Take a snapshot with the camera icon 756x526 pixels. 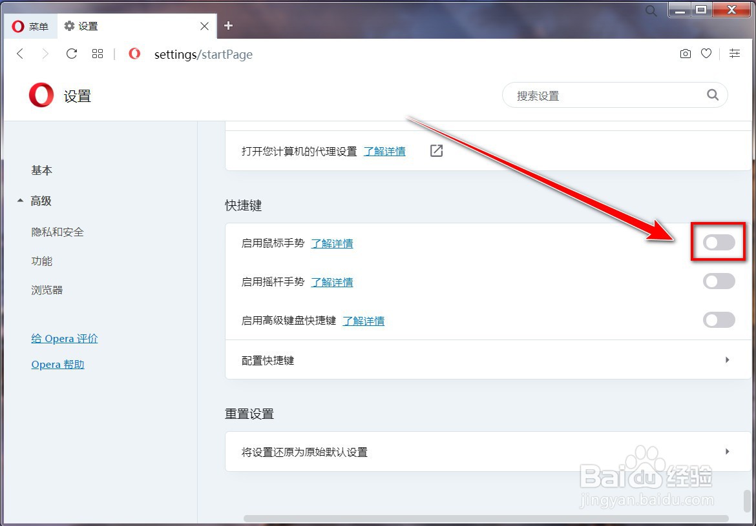point(686,54)
